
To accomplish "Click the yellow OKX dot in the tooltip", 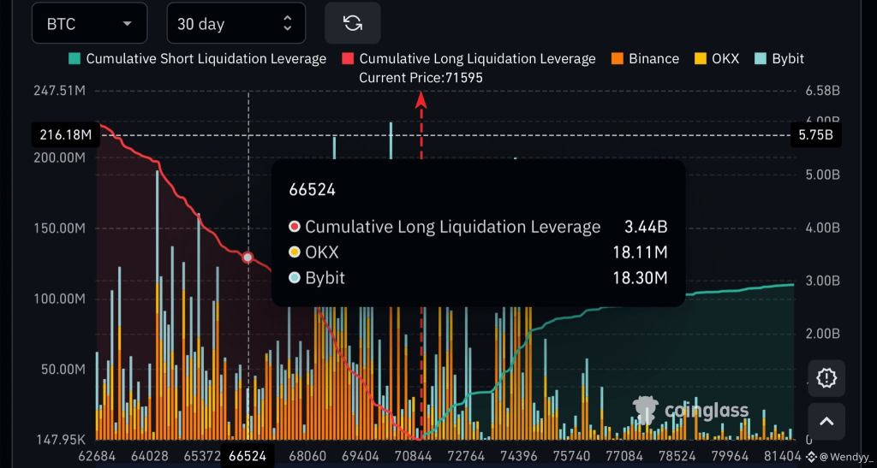I will coord(295,252).
